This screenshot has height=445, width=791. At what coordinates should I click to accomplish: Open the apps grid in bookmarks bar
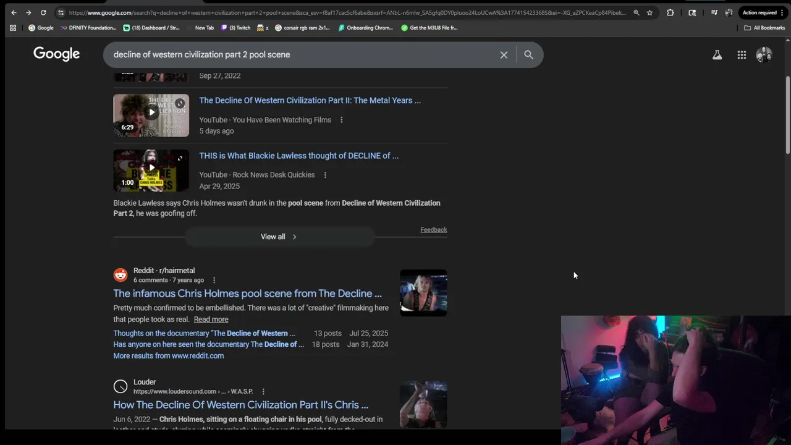click(13, 28)
